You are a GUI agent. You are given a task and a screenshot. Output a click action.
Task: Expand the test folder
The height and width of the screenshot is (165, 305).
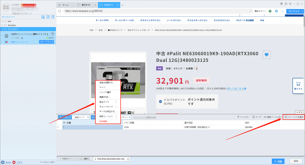pos(2,21)
